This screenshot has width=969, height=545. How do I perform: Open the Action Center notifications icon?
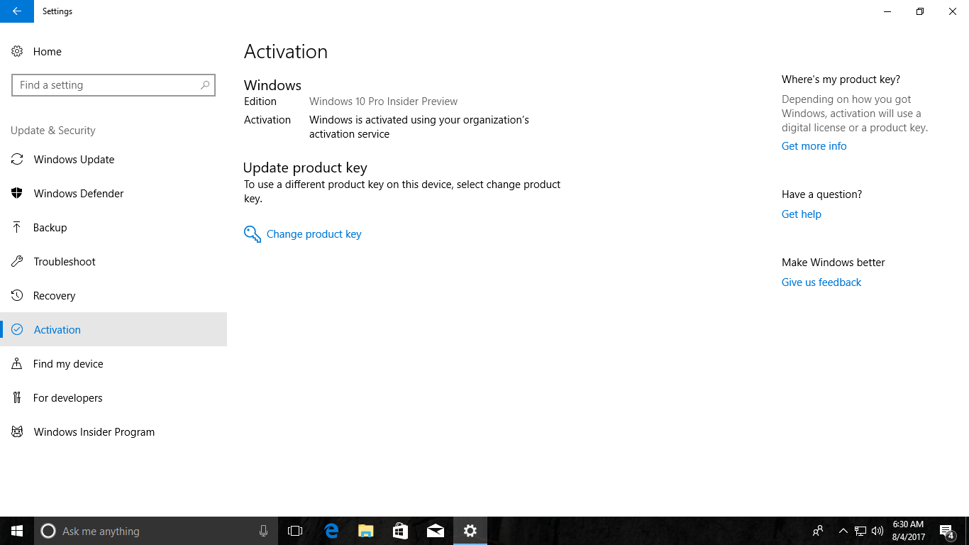click(x=946, y=531)
